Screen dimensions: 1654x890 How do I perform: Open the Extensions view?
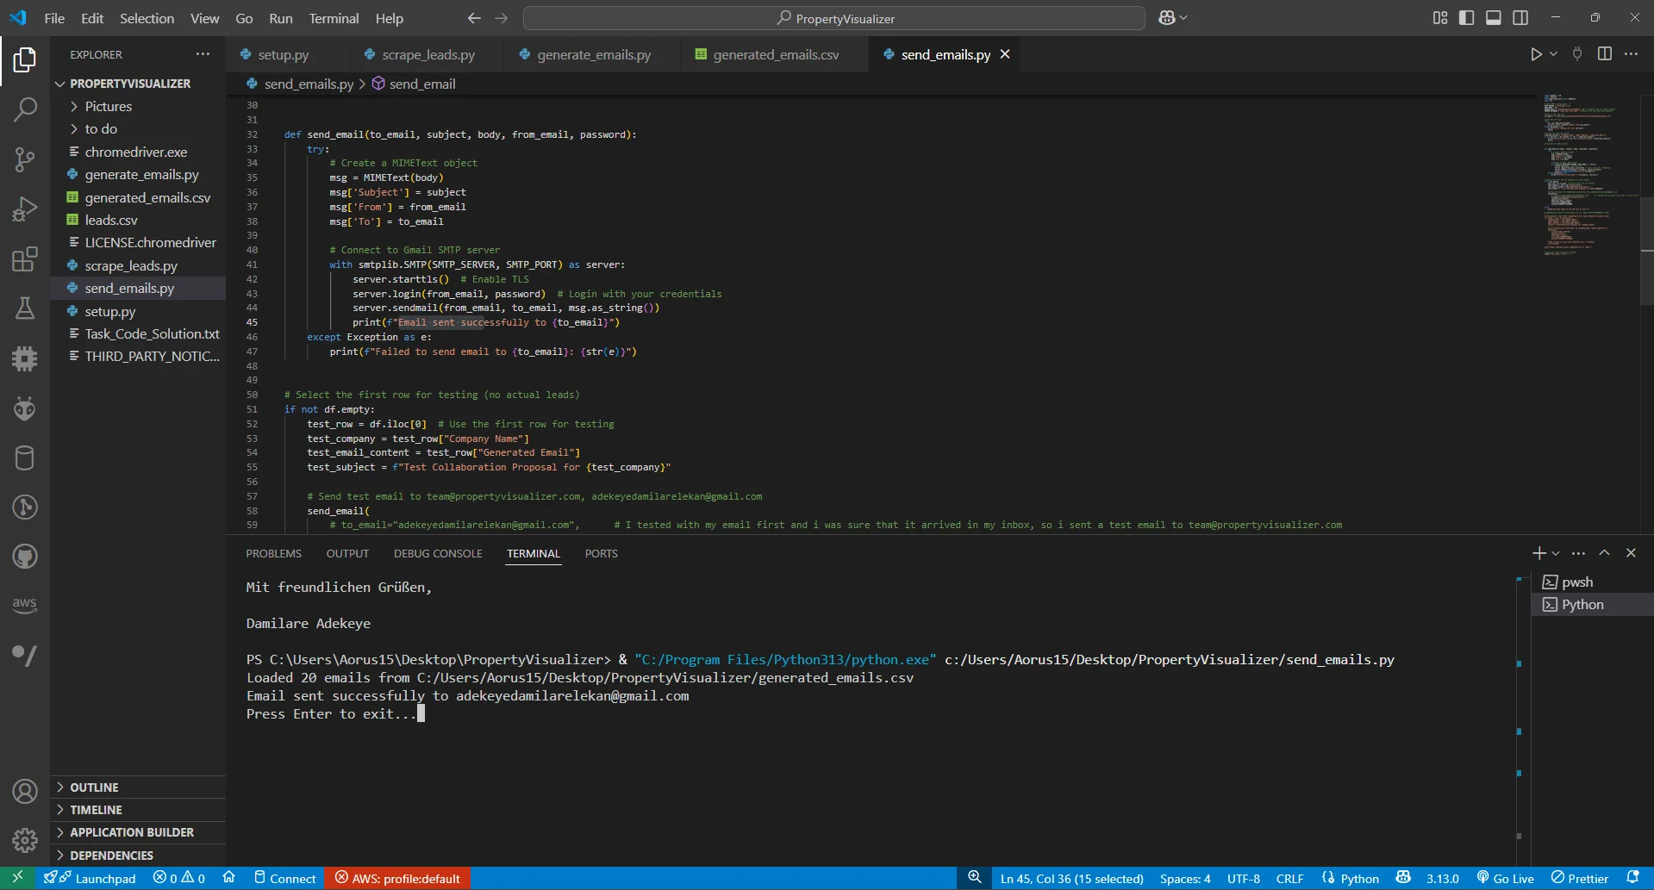coord(25,259)
